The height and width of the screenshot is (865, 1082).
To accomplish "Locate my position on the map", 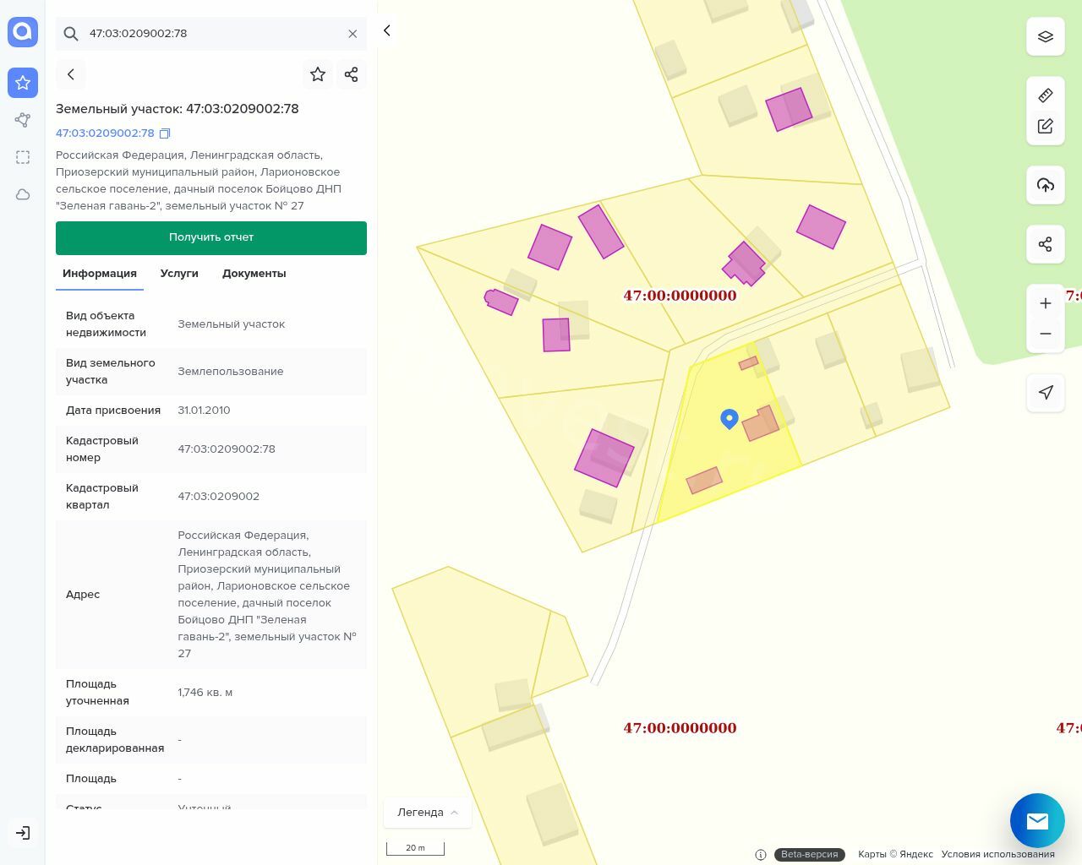I will point(1045,392).
